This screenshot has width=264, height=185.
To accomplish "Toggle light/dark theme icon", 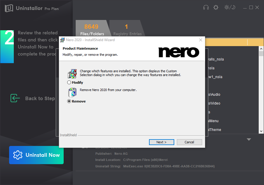I will click(230, 7).
